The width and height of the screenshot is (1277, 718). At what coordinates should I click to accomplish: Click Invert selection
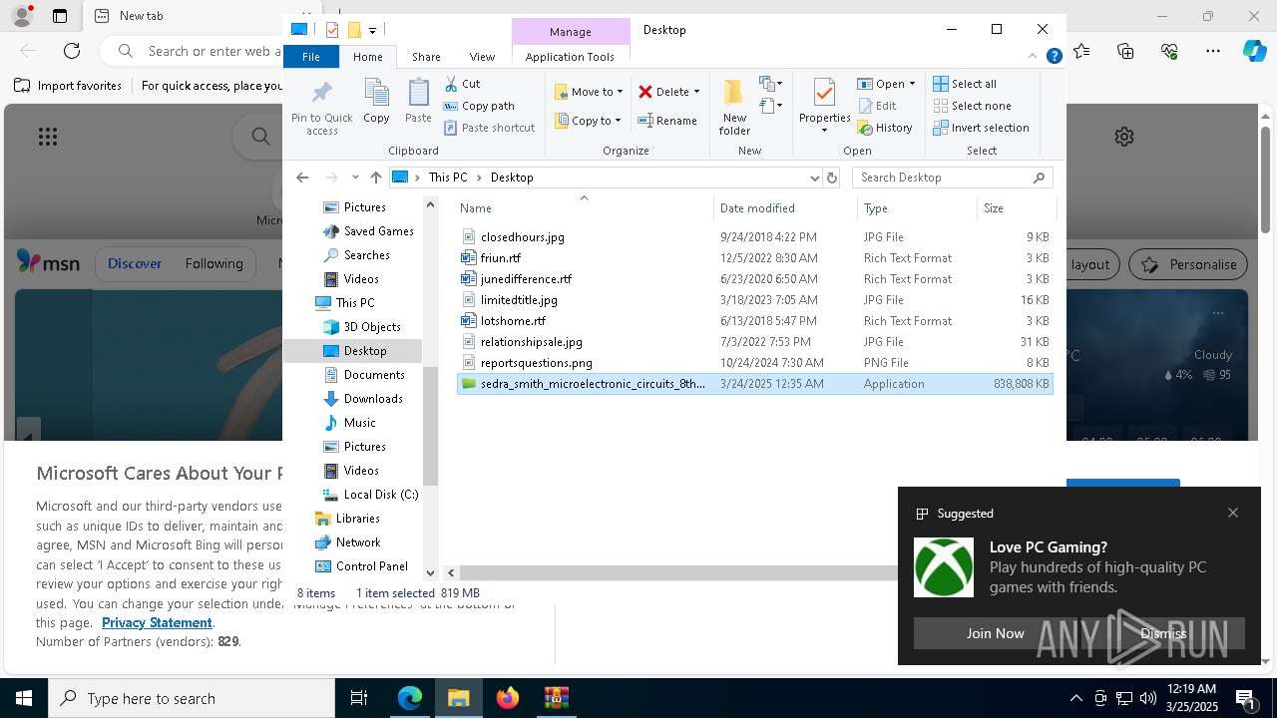pos(981,128)
